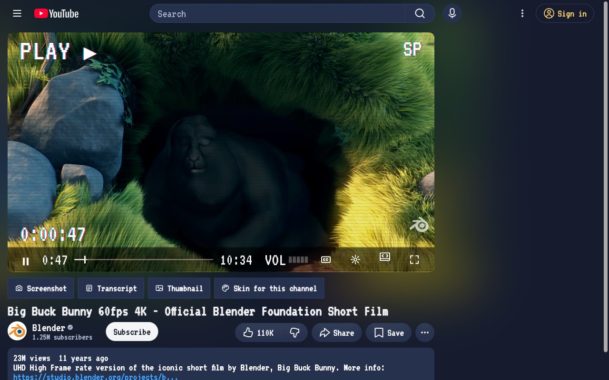Adjust the VOL volume bars
Image resolution: width=609 pixels, height=380 pixels.
coord(298,260)
